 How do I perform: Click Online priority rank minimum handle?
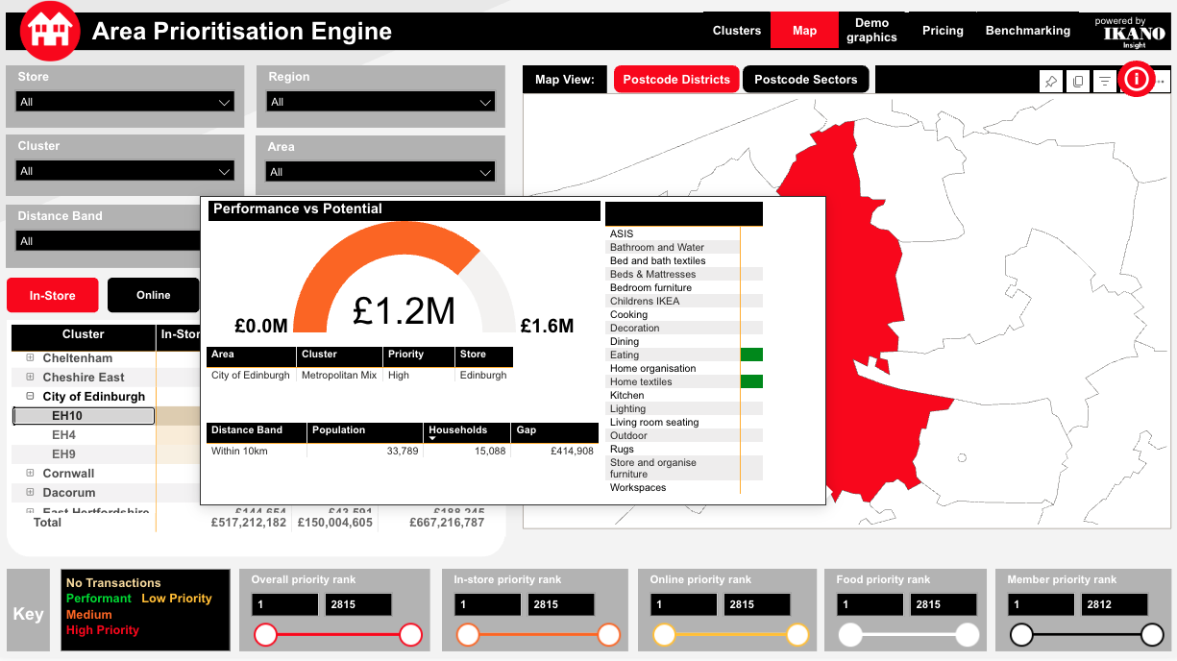pos(664,635)
